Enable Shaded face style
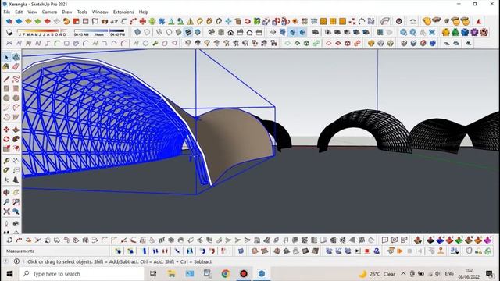500x281 pixels. pyautogui.click(x=179, y=32)
